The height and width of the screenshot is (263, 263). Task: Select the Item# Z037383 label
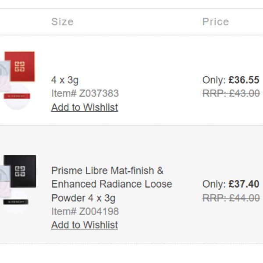click(85, 93)
